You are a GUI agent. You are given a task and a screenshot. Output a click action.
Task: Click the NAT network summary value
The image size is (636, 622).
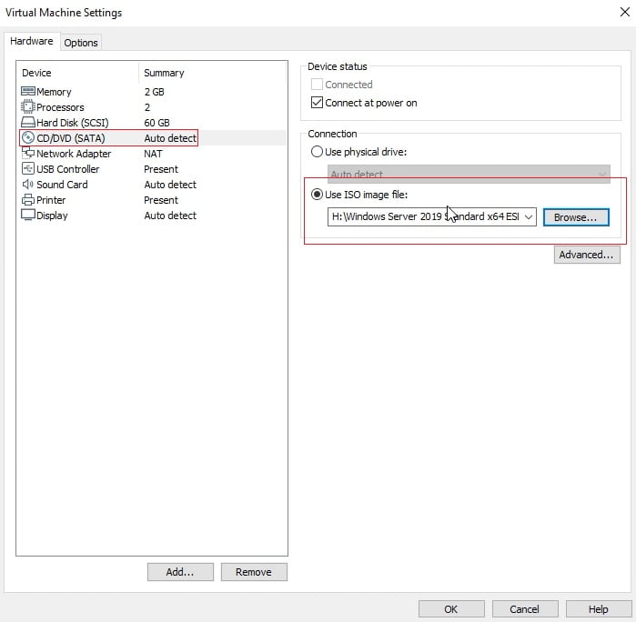[153, 154]
